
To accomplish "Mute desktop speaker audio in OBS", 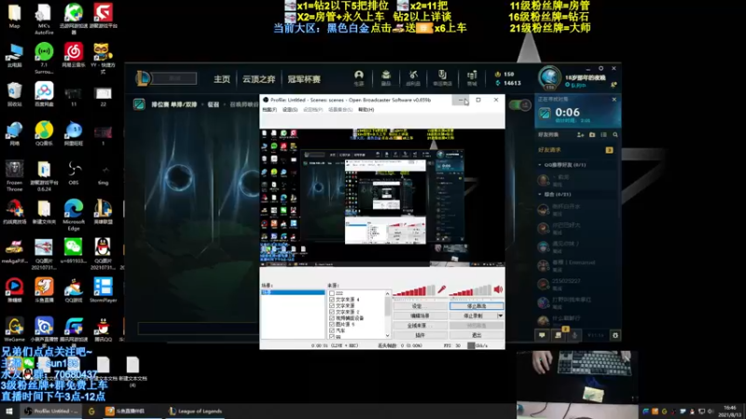I will click(x=498, y=290).
